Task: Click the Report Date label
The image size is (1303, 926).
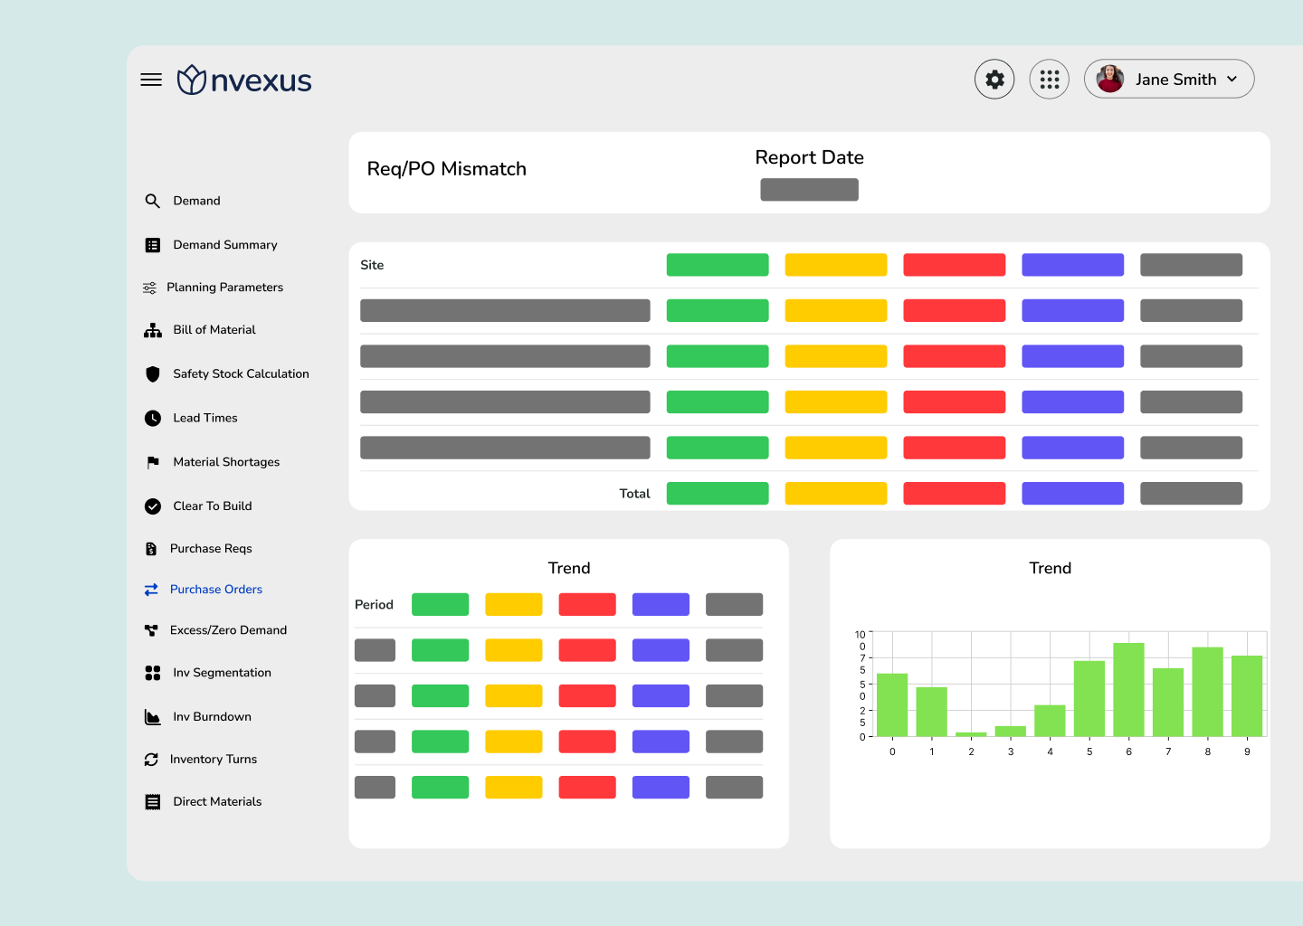Action: 810,157
